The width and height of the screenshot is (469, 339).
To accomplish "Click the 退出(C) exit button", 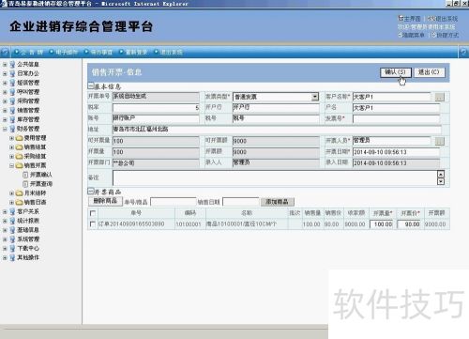I will click(x=429, y=72).
